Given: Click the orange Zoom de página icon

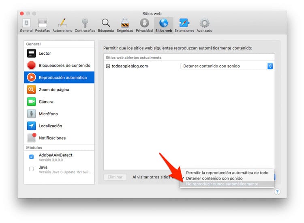Looking at the screenshot, I should (x=31, y=90).
